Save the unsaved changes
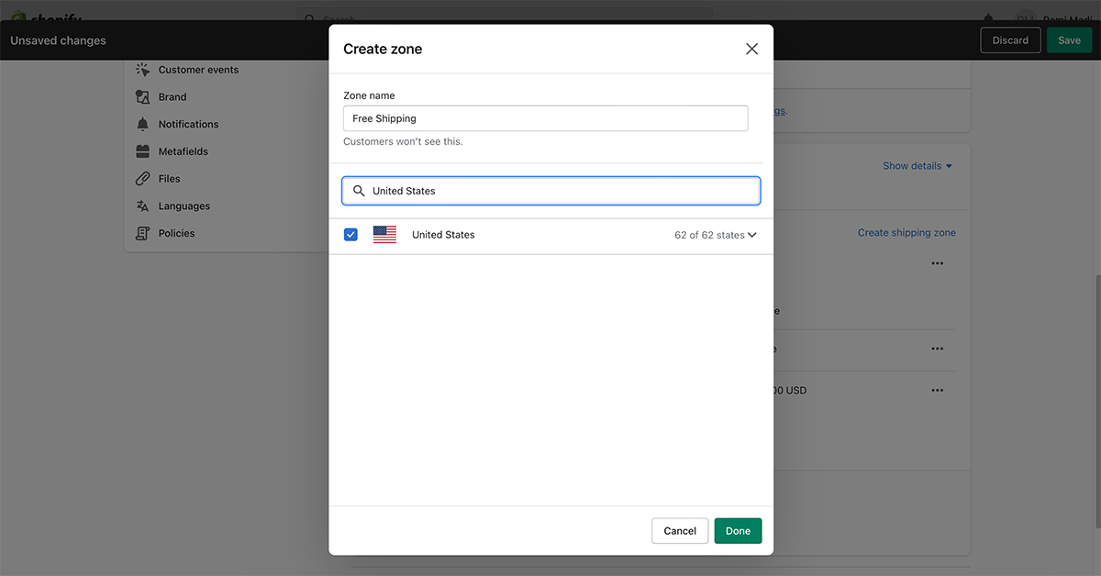The width and height of the screenshot is (1101, 576). 1069,39
